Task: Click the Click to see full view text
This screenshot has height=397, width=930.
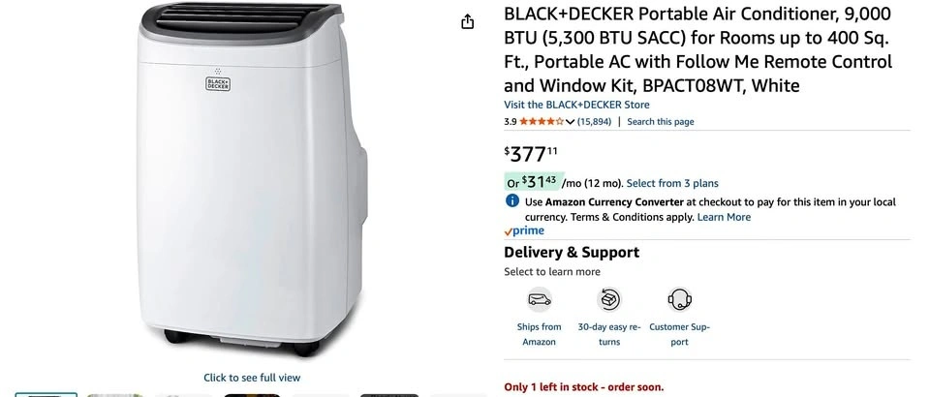Action: click(252, 378)
